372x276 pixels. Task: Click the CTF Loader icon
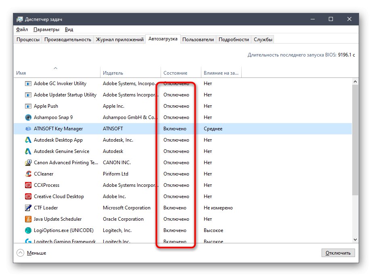tap(28, 208)
